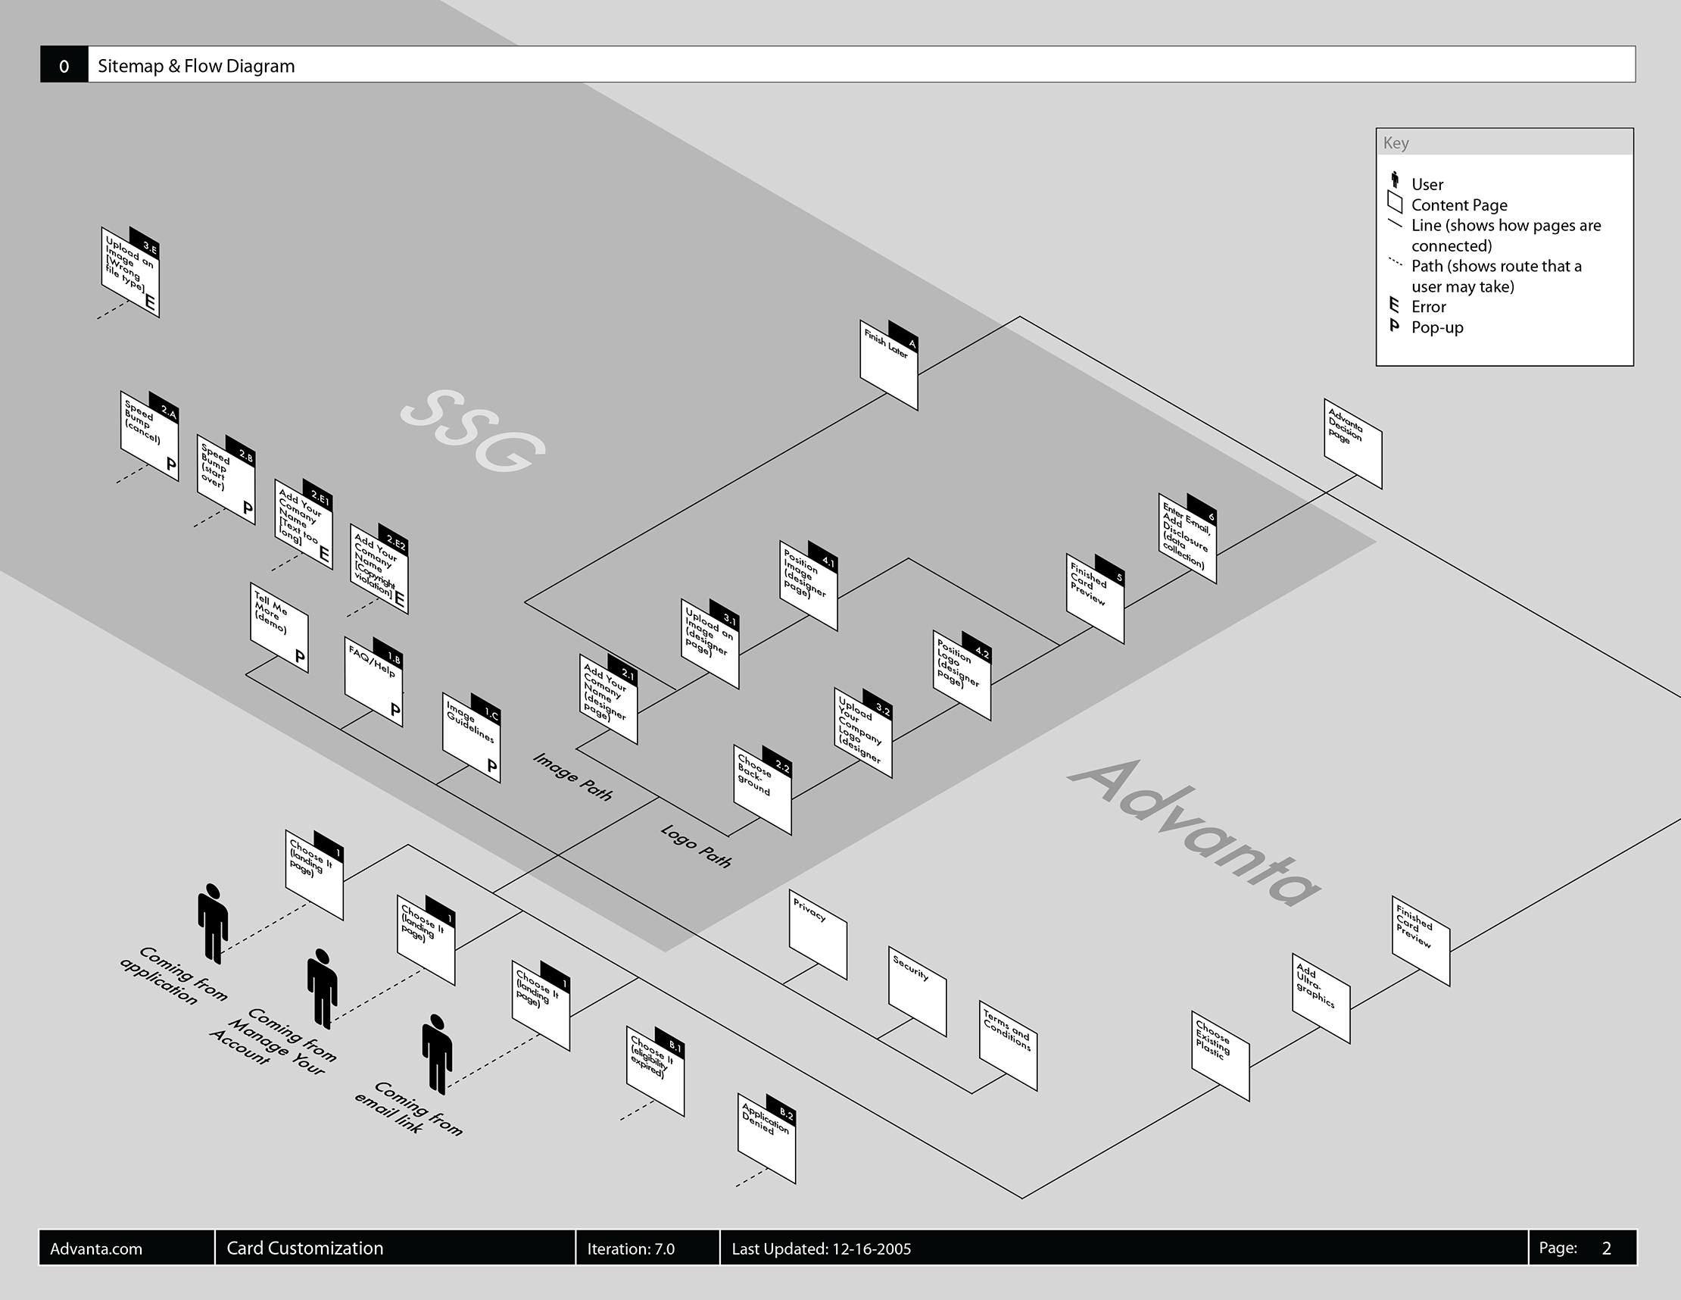The height and width of the screenshot is (1300, 1681).
Task: Click the 1.B FAQ/Help card
Action: point(373,682)
